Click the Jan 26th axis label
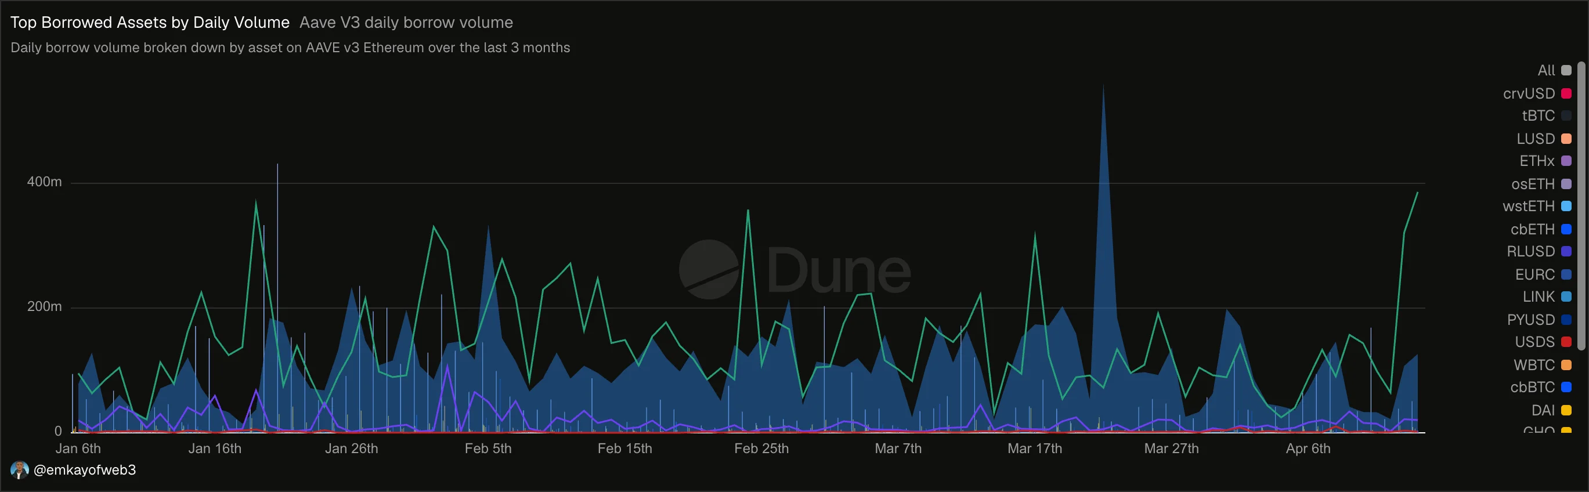1589x492 pixels. [x=352, y=448]
